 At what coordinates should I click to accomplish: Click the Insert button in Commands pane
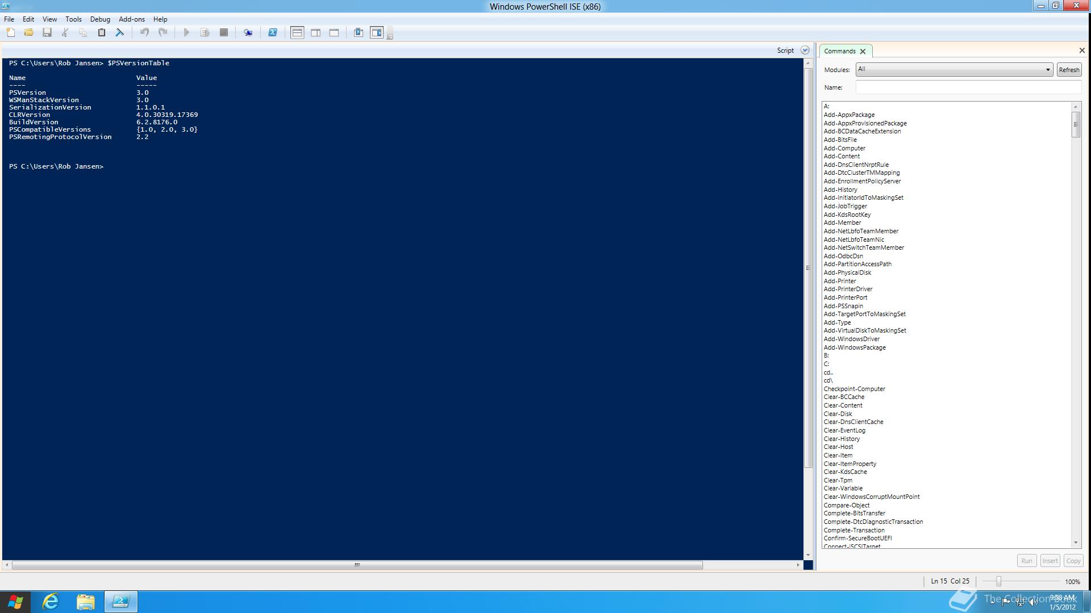coord(1050,561)
